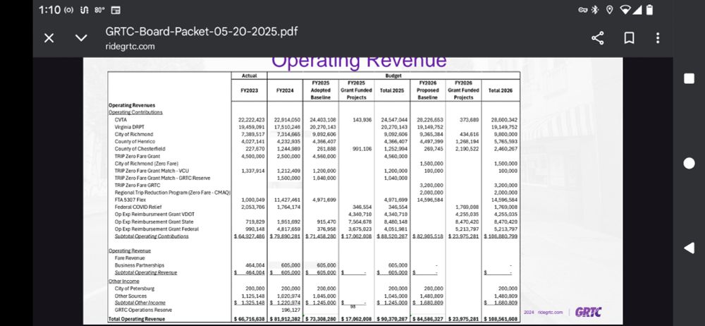705x326 pixels.
Task: Bookmark this PDF page
Action: [630, 38]
